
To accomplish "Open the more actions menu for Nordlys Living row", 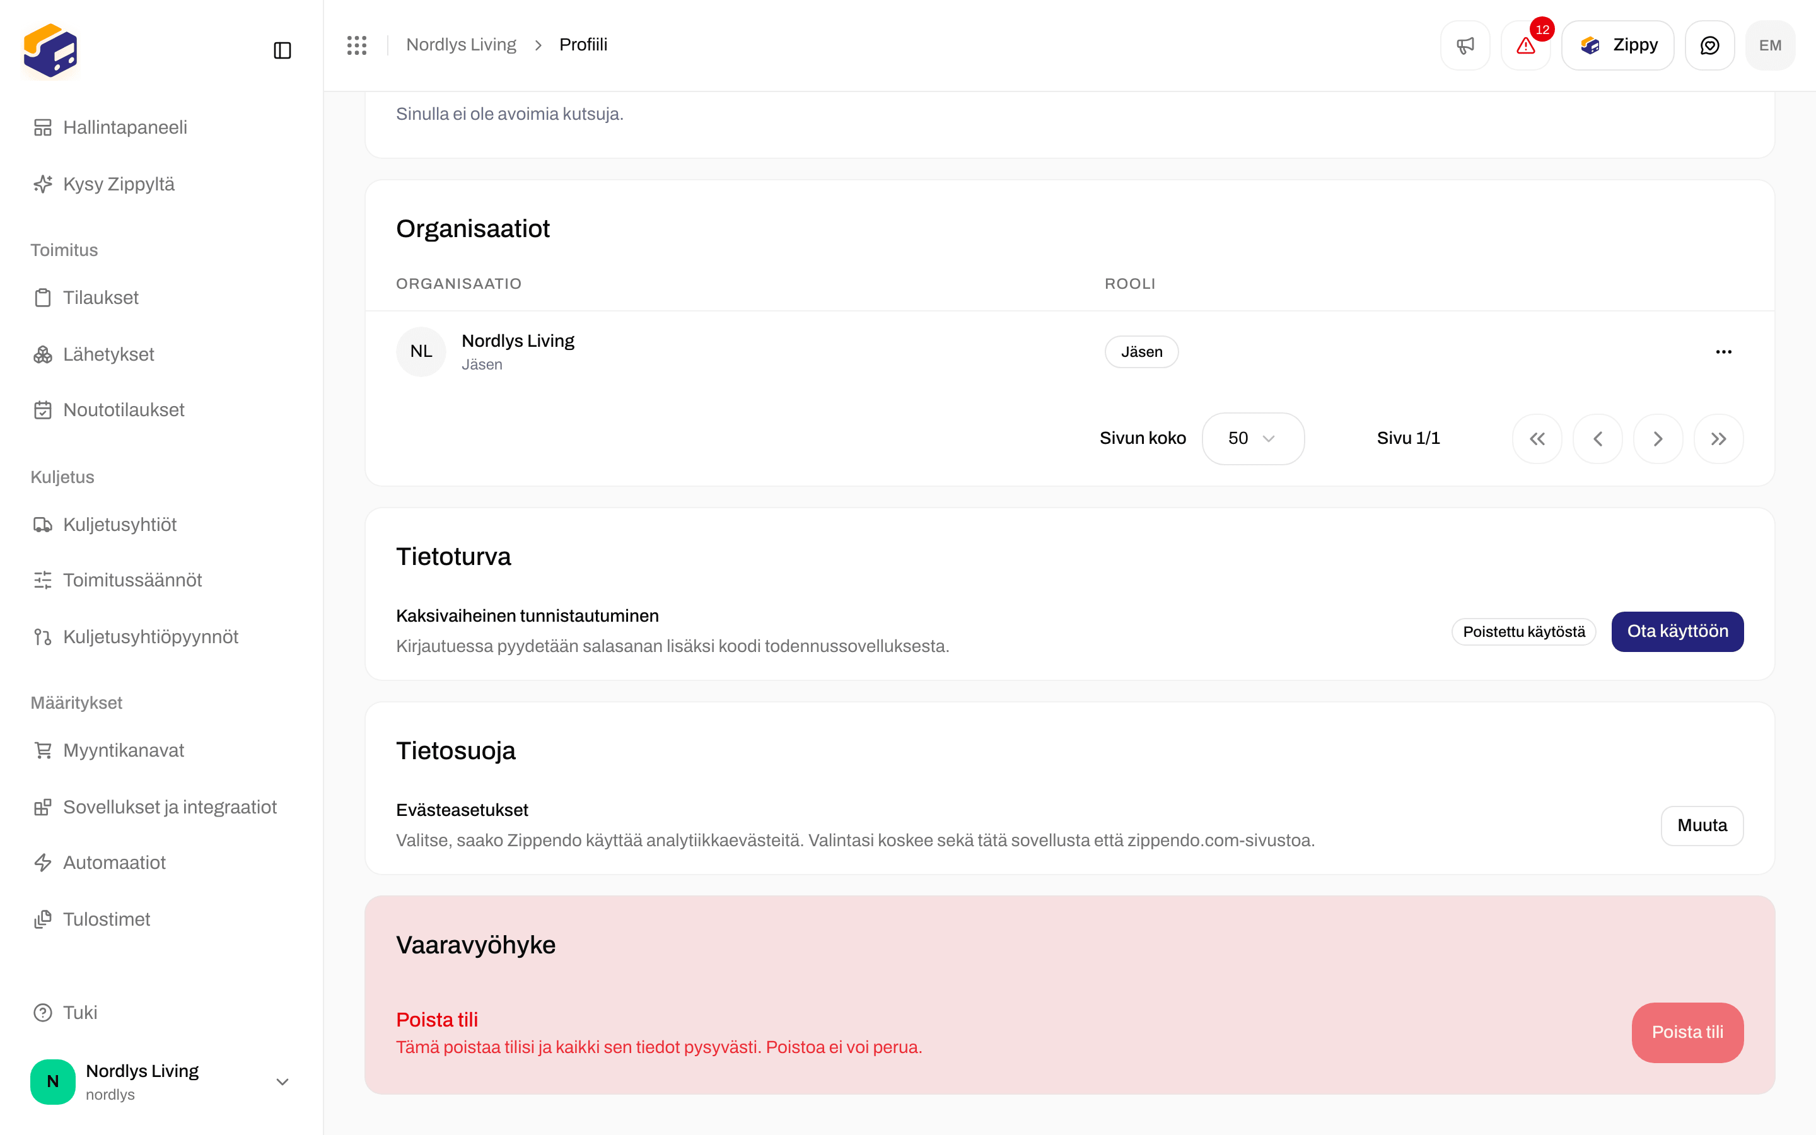I will tap(1724, 352).
